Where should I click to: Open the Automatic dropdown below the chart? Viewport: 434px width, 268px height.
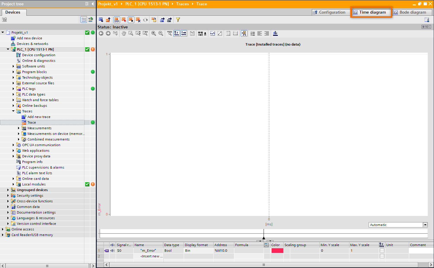[x=425, y=225]
